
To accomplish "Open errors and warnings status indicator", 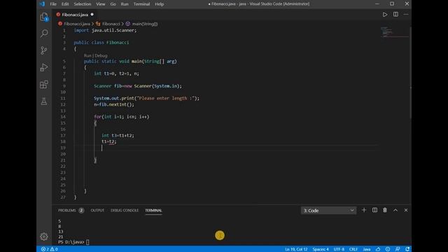I will (50, 249).
